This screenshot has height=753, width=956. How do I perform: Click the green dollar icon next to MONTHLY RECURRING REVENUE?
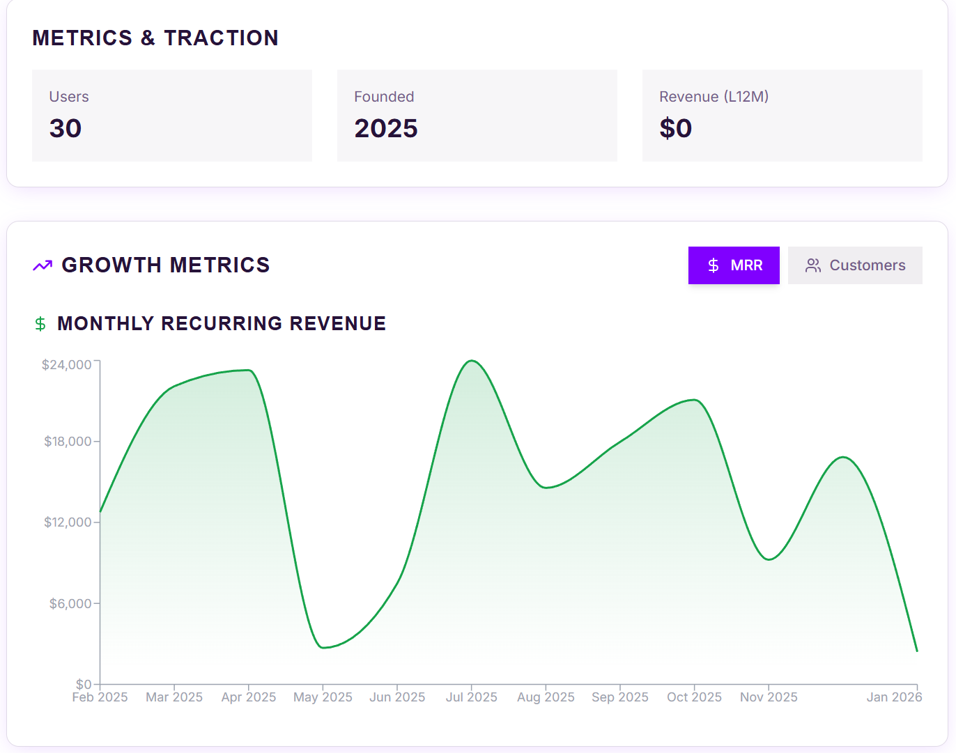pos(40,324)
